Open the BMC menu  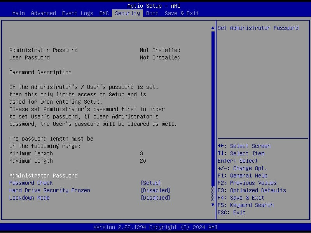coord(104,13)
